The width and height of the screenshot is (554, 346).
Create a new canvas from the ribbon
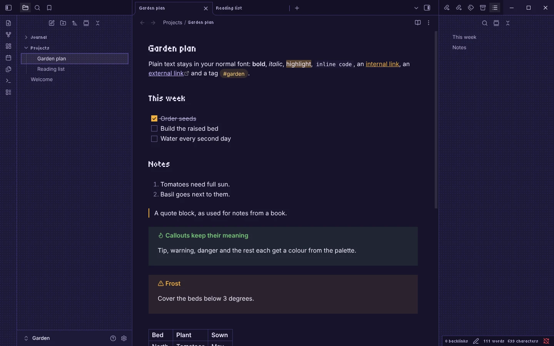(8, 46)
